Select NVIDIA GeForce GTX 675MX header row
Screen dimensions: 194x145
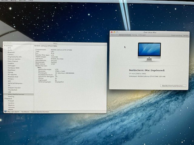coord(46,46)
